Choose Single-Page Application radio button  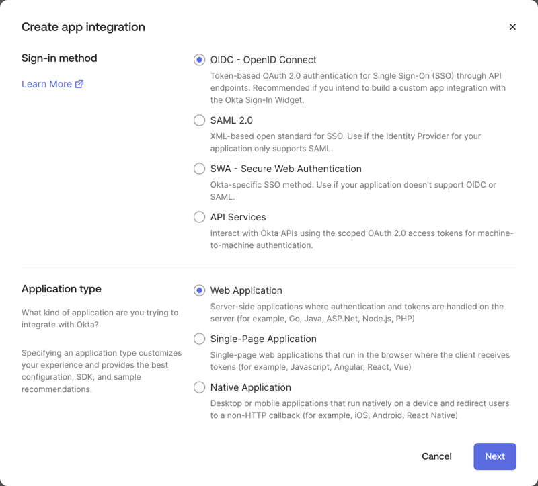click(x=199, y=339)
